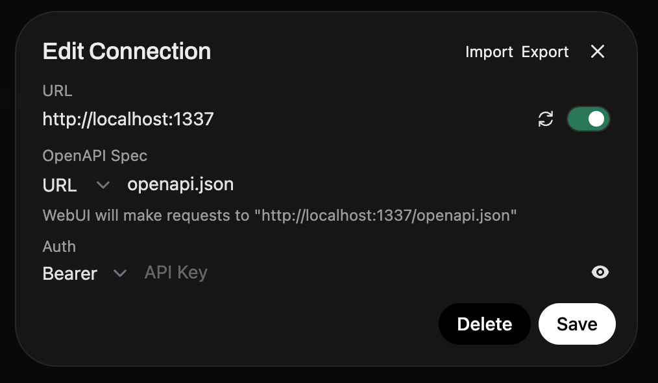The image size is (658, 383).
Task: Save the connection settings
Action: tap(577, 324)
